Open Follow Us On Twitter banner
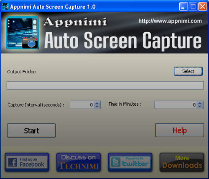Image resolution: width=209 pixels, height=179 pixels. click(130, 162)
